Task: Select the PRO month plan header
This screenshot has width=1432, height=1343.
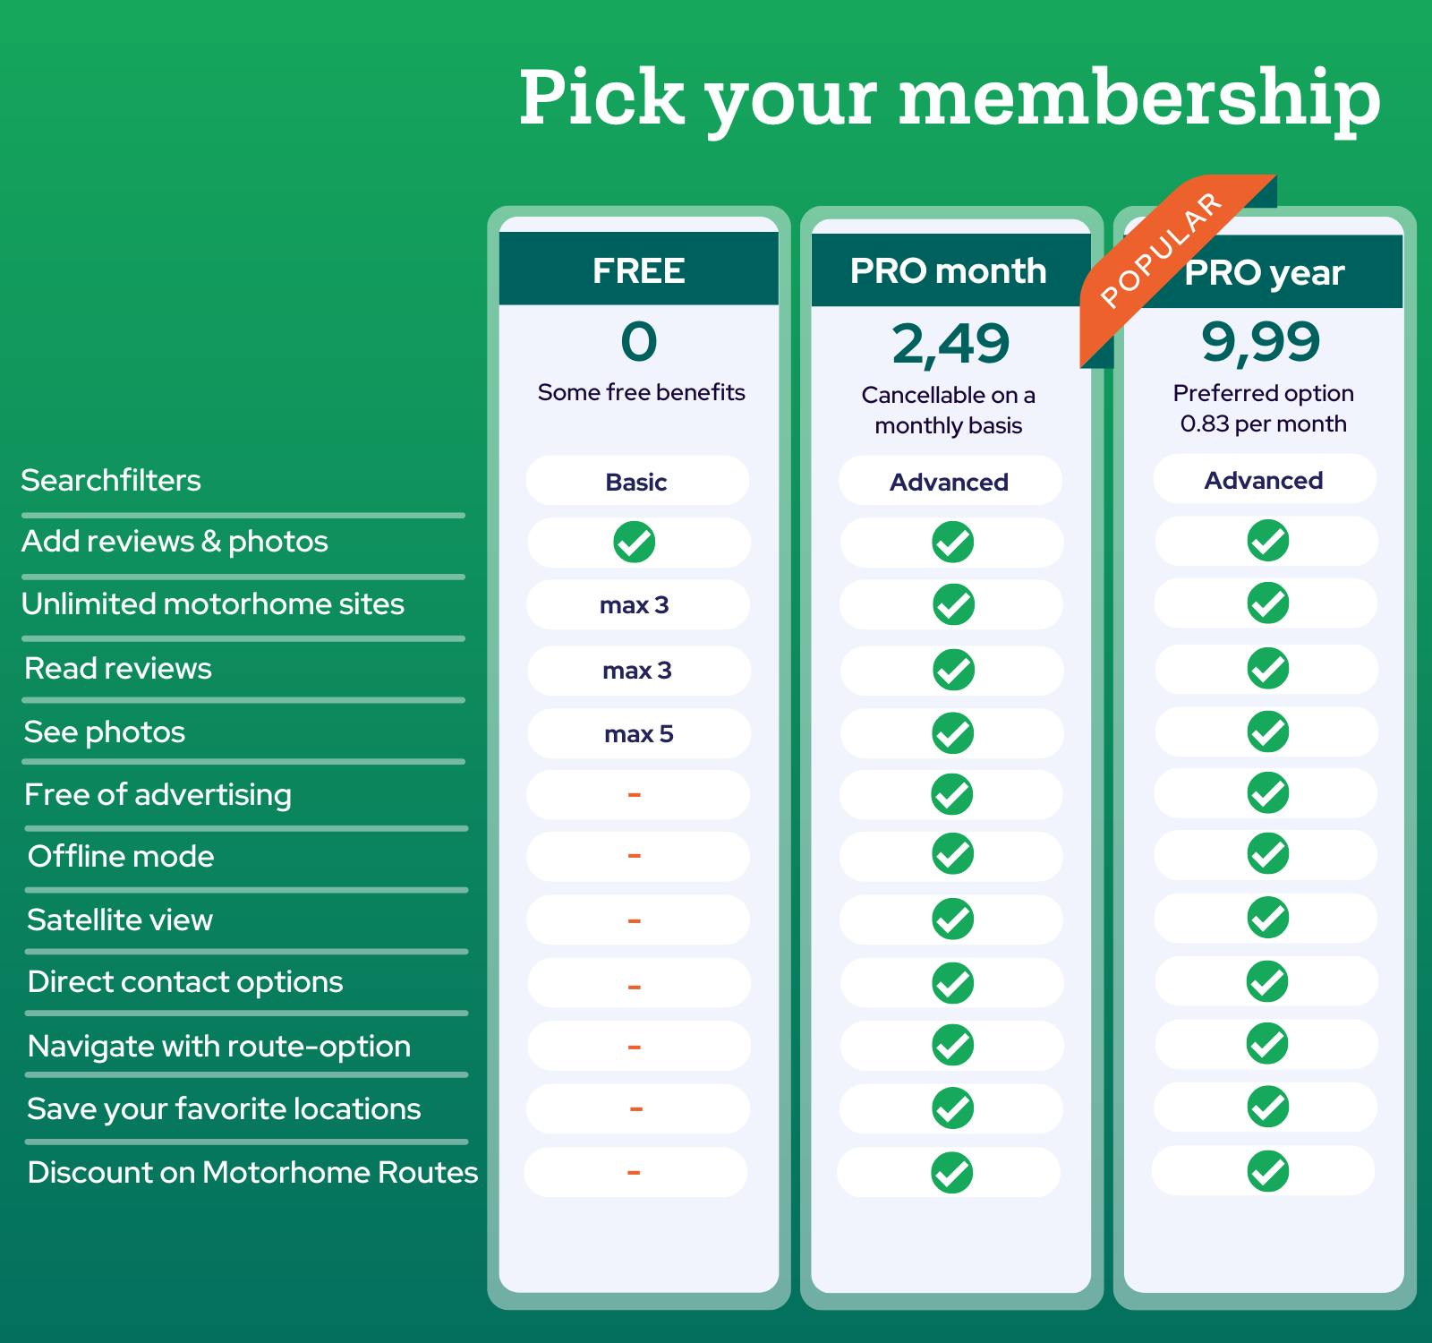Action: coord(950,270)
